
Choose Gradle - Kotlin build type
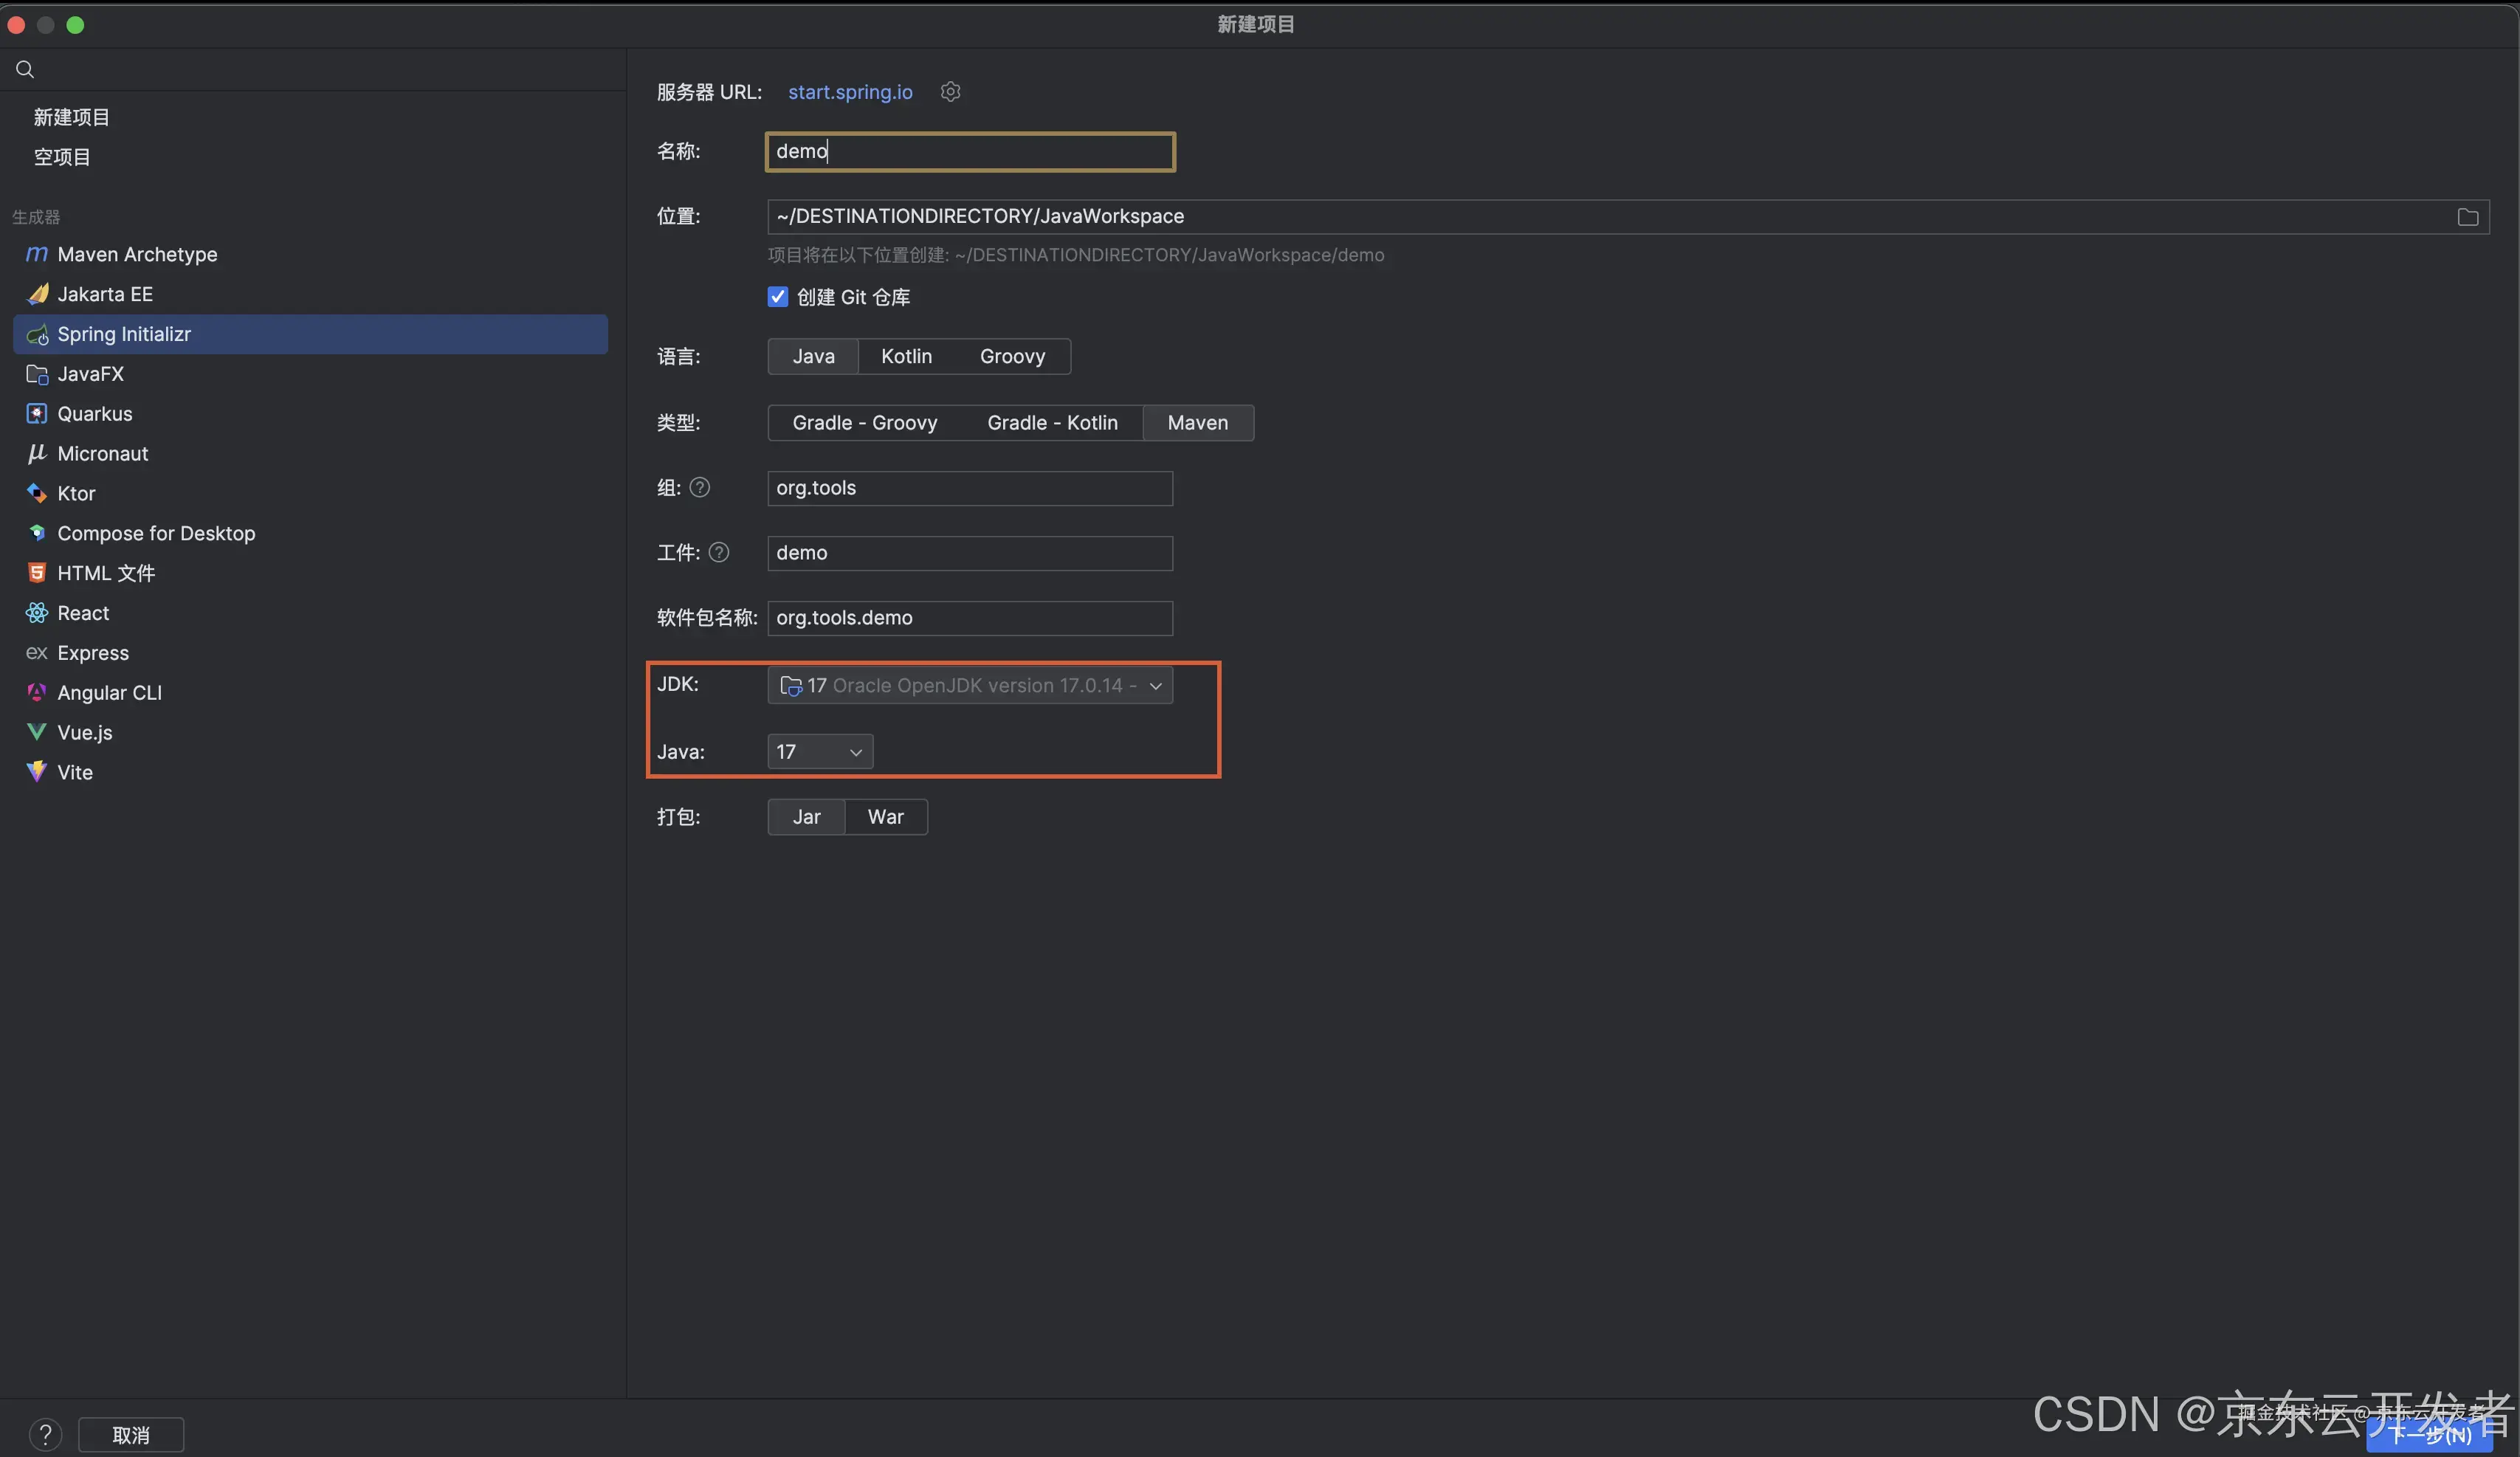[x=1052, y=423]
